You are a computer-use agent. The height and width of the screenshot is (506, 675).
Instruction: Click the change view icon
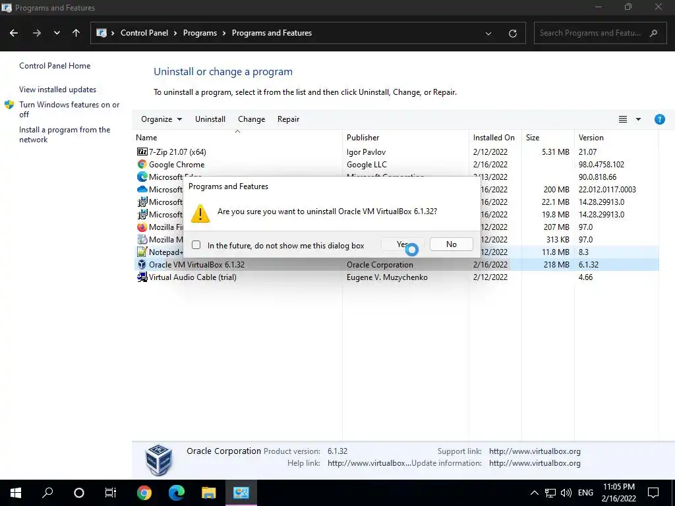coord(622,119)
